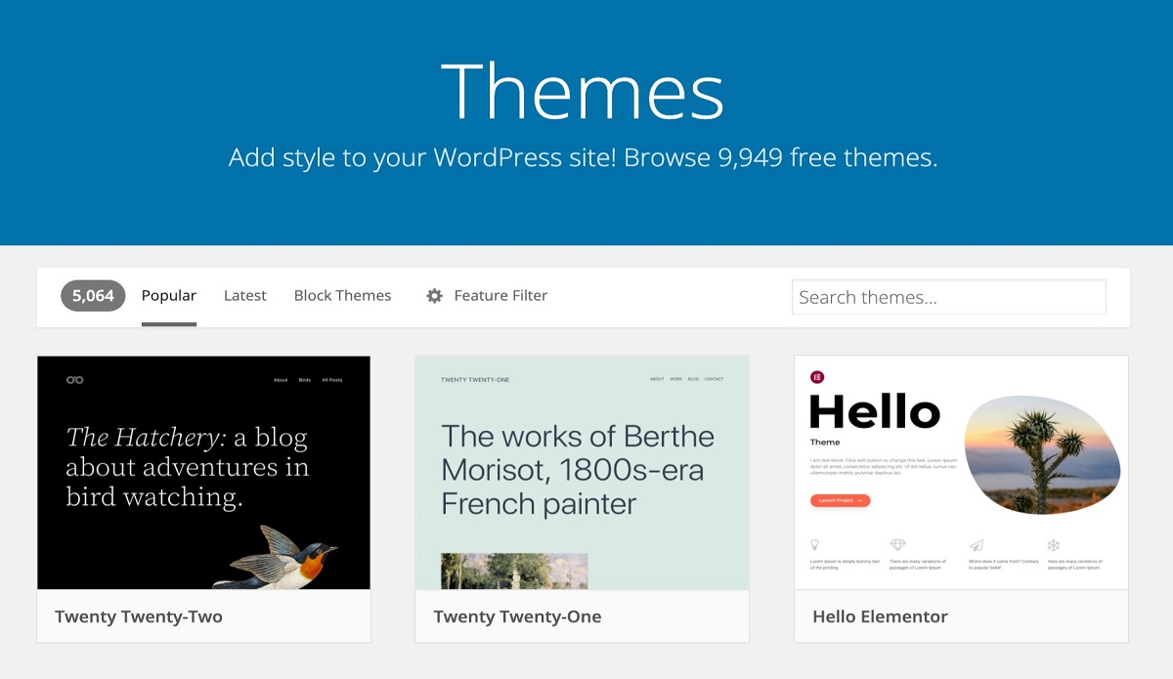Click the lightbulb icon in Hello preview
1173x679 pixels.
pyautogui.click(x=815, y=545)
